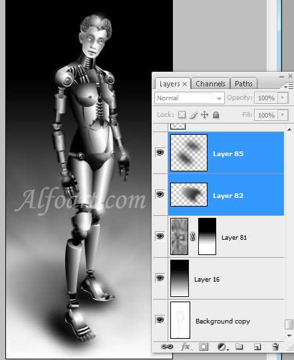The width and height of the screenshot is (294, 360).
Task: Hide Layer 85
Action: (160, 152)
